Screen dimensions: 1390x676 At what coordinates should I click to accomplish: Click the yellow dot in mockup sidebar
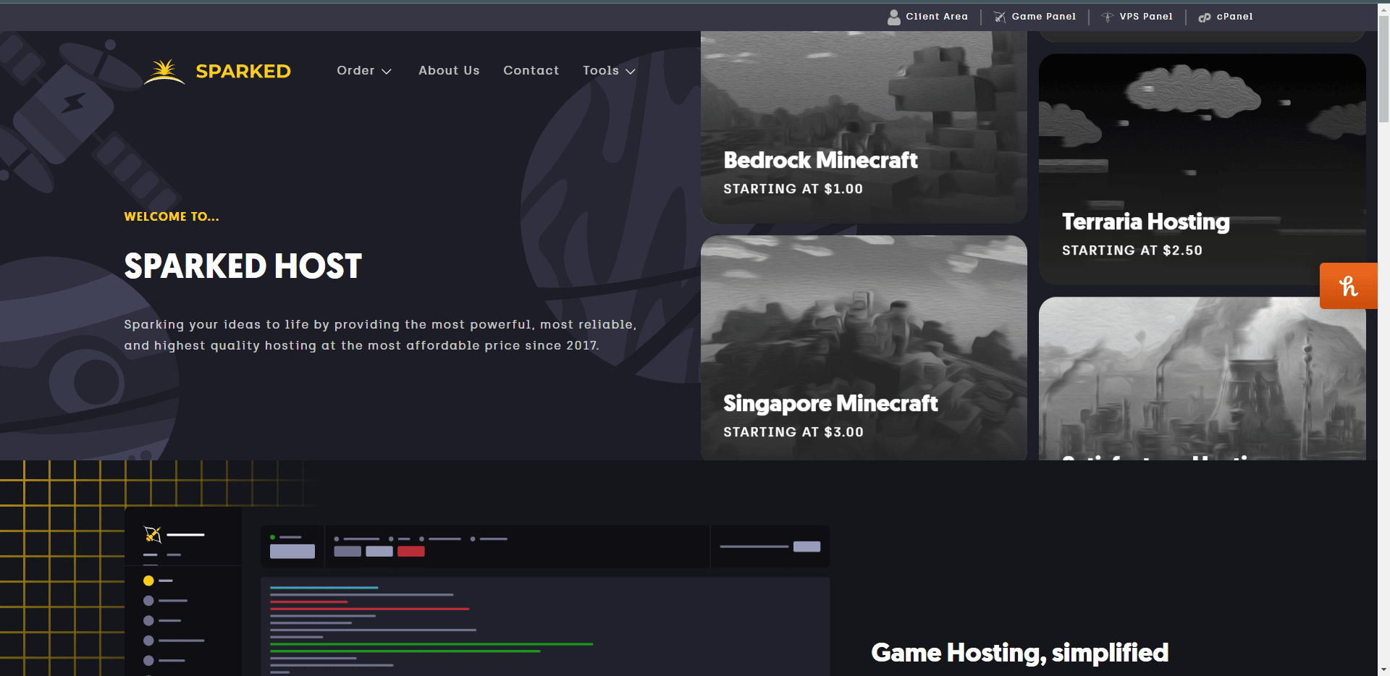[x=148, y=580]
